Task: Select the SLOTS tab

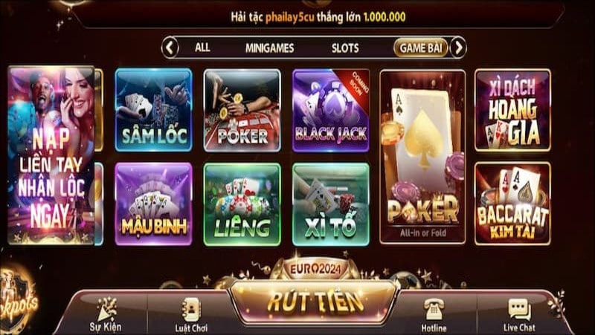Action: tap(345, 48)
